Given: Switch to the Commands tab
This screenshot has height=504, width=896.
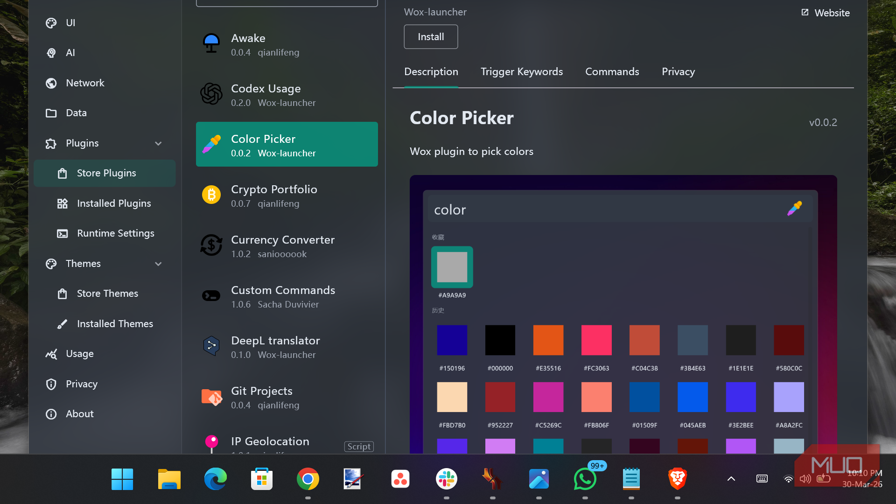Looking at the screenshot, I should pos(612,72).
